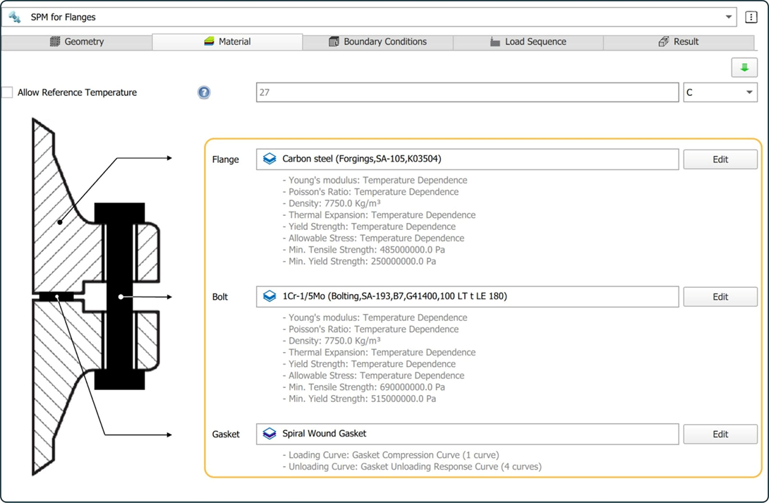Switch to the Geometry tab
Screen dimensions: 769x503
pos(77,42)
